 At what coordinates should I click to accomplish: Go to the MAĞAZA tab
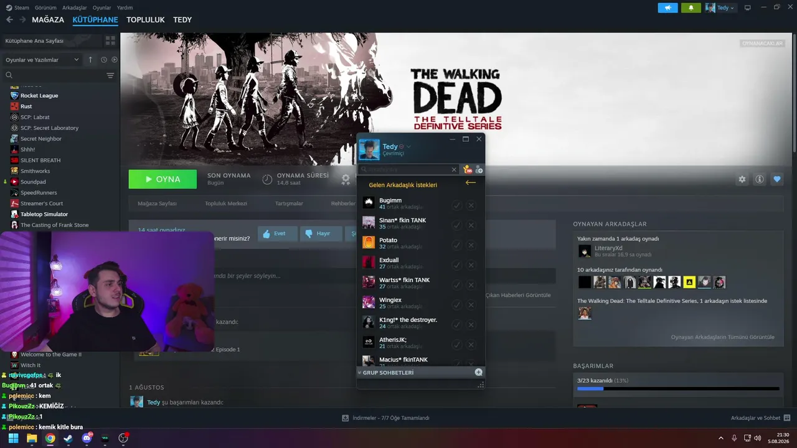pyautogui.click(x=48, y=20)
